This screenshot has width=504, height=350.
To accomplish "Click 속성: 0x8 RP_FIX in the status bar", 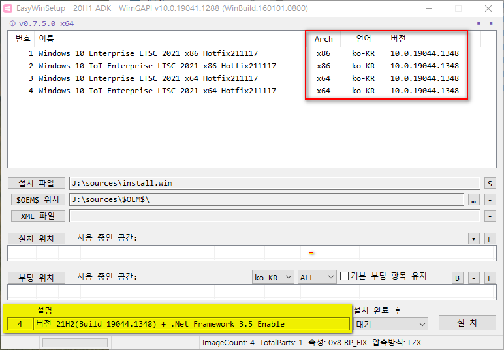I will (x=338, y=343).
